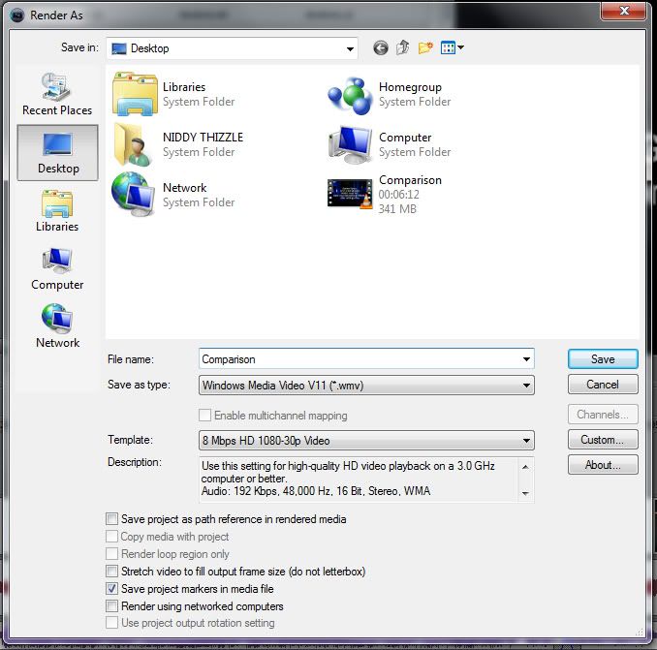Uncheck Save project markers in media file
657x650 pixels.
(x=112, y=589)
